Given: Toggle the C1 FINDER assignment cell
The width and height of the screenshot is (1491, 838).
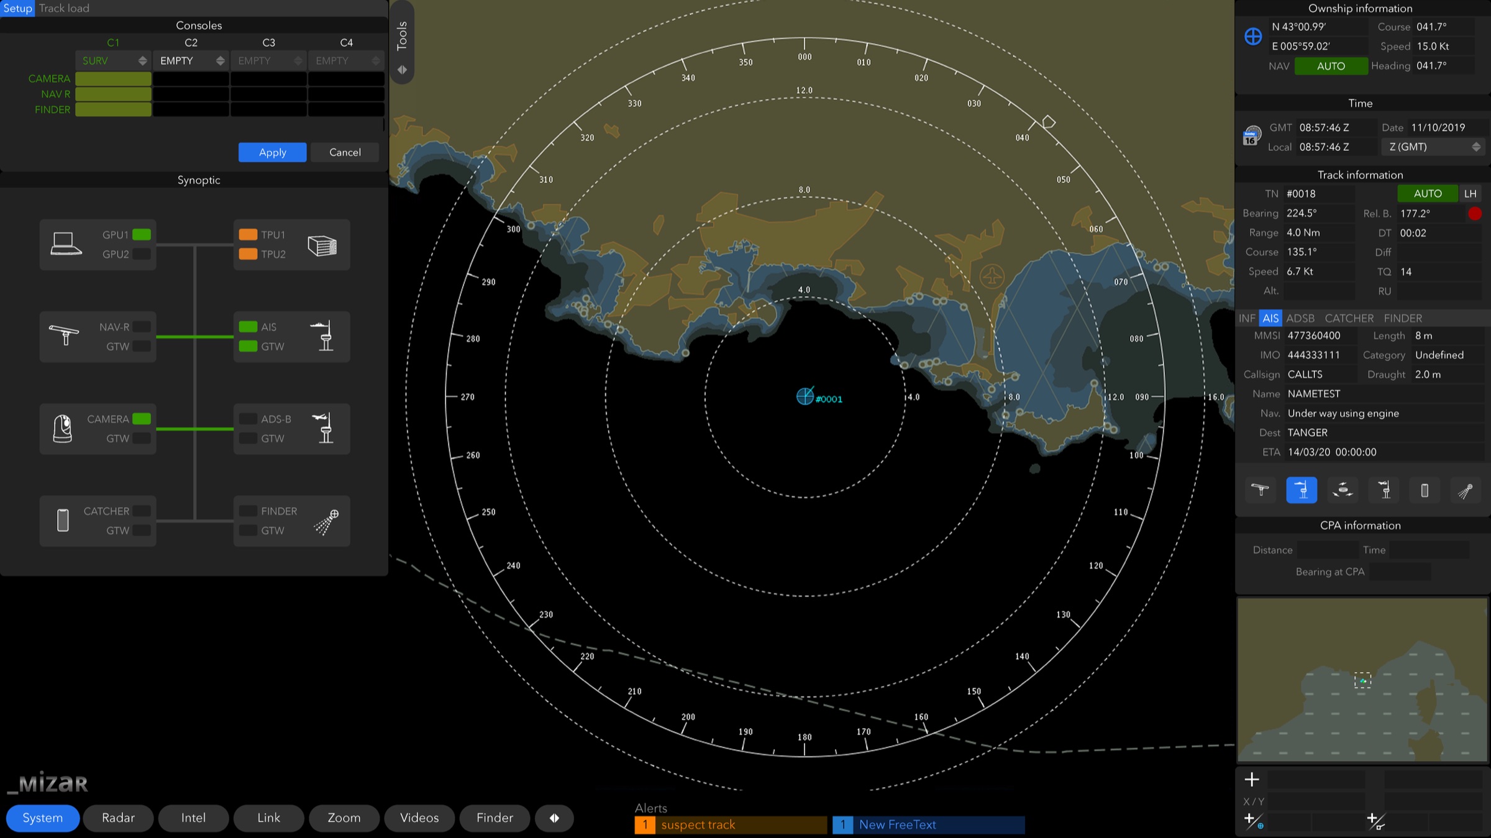Looking at the screenshot, I should tap(113, 110).
